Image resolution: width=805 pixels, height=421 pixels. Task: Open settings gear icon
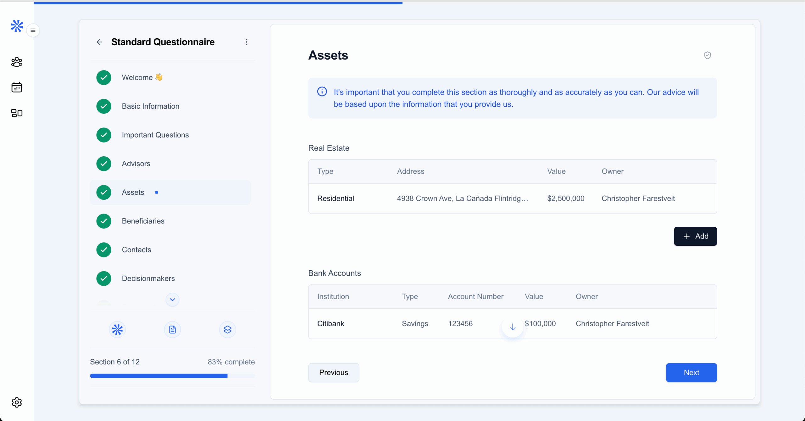17,402
